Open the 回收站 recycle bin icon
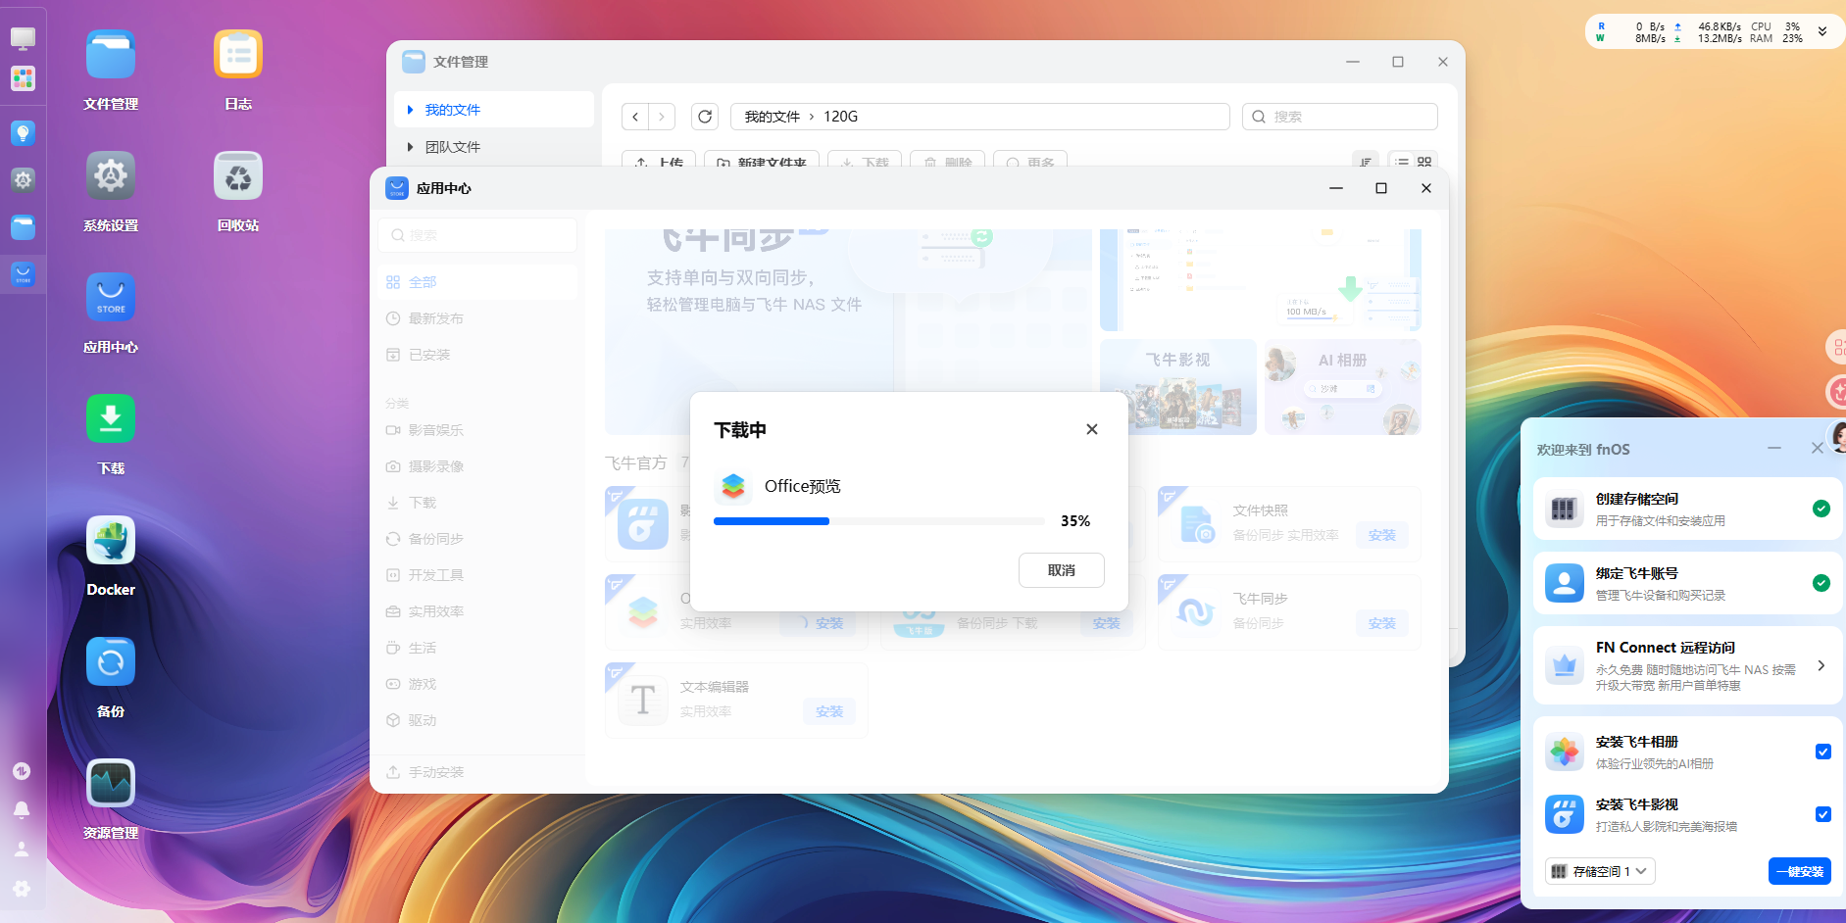The image size is (1846, 923). (238, 176)
